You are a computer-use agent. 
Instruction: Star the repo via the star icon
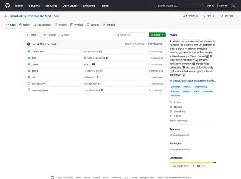point(222,16)
